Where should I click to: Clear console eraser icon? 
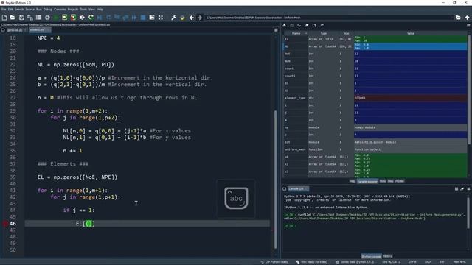(462, 189)
